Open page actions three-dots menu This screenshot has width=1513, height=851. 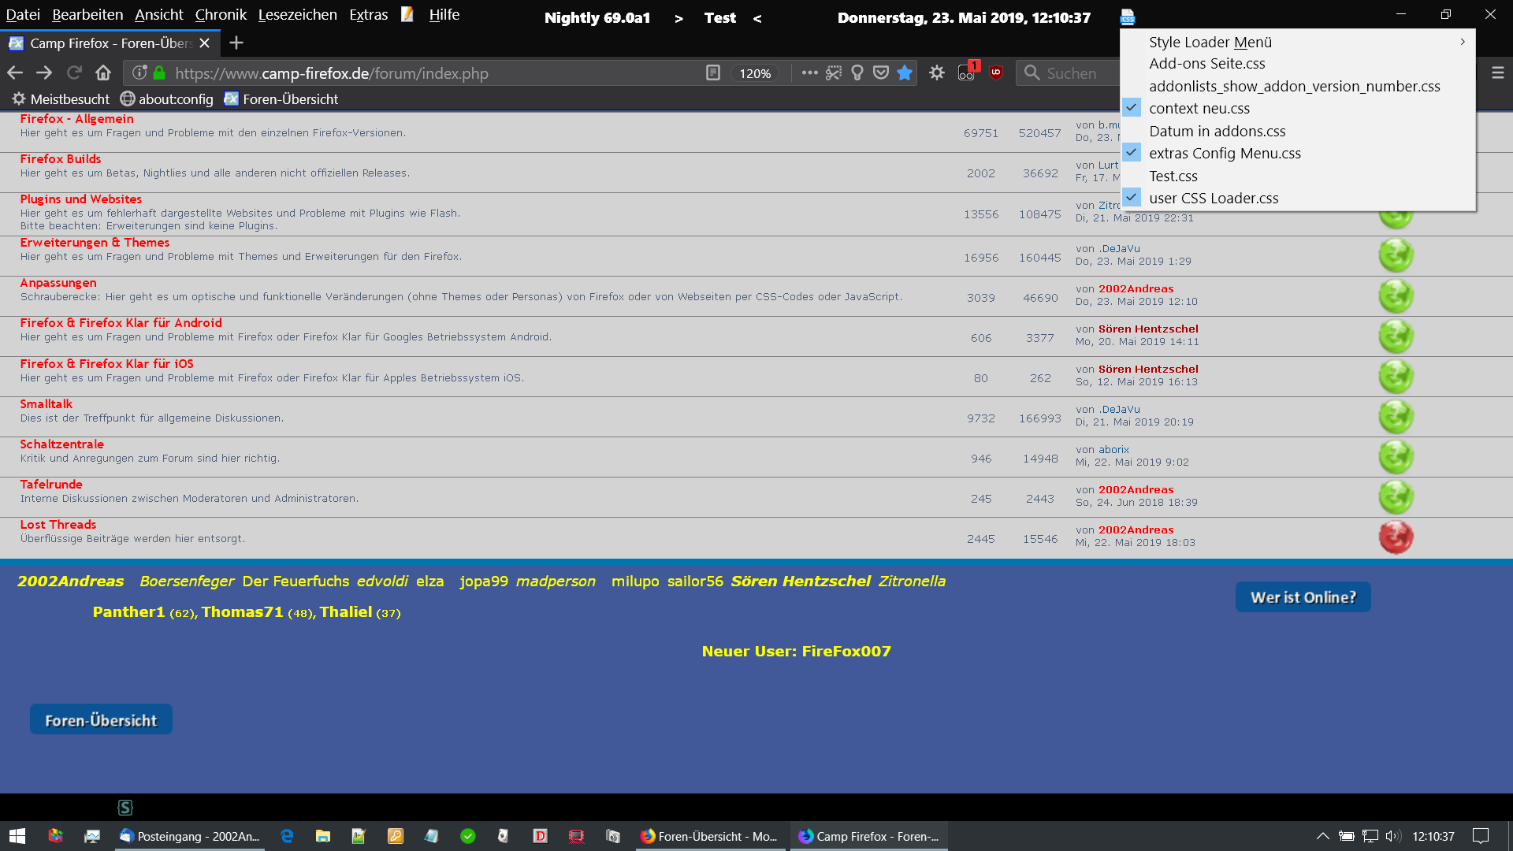pos(809,73)
